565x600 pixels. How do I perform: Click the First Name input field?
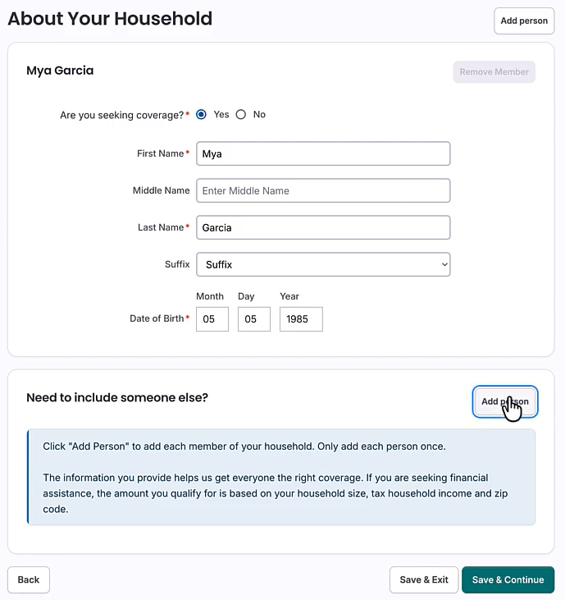(x=323, y=153)
